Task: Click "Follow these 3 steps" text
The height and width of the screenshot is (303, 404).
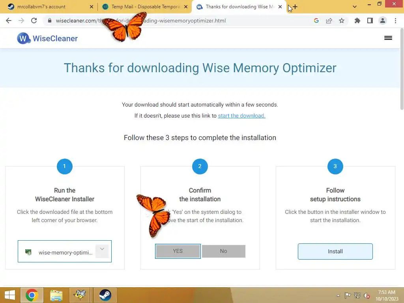Action: (200, 138)
